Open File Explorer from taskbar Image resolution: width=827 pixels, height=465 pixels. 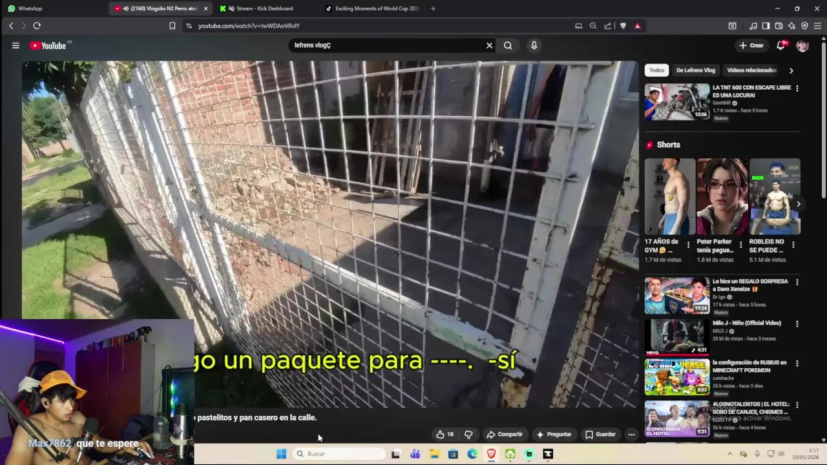434,454
